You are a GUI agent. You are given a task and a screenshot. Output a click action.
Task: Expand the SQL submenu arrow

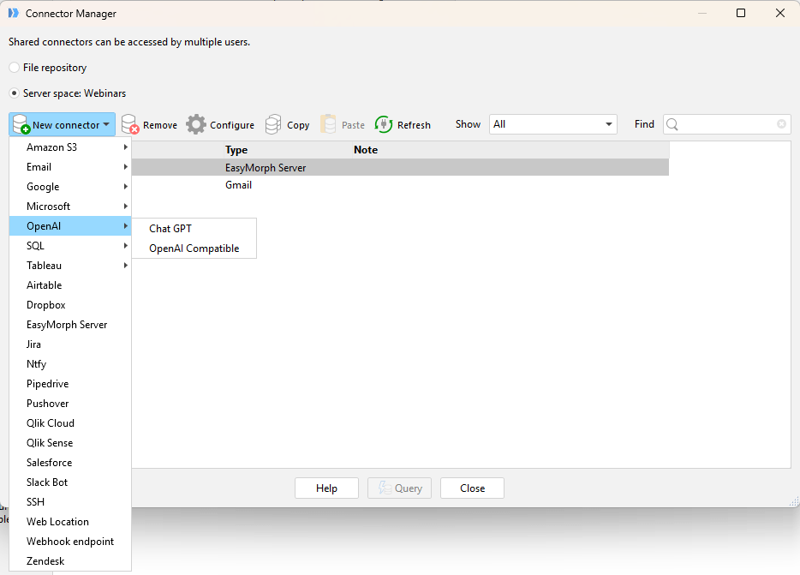126,246
